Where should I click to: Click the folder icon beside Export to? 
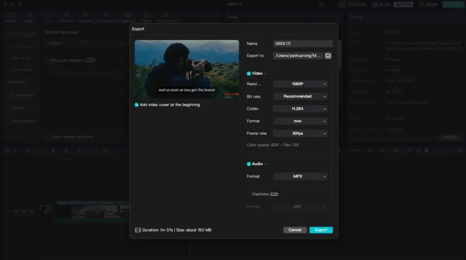328,55
